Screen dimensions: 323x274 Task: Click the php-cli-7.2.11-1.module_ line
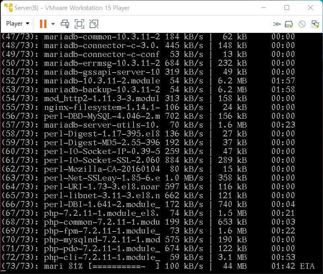148,258
